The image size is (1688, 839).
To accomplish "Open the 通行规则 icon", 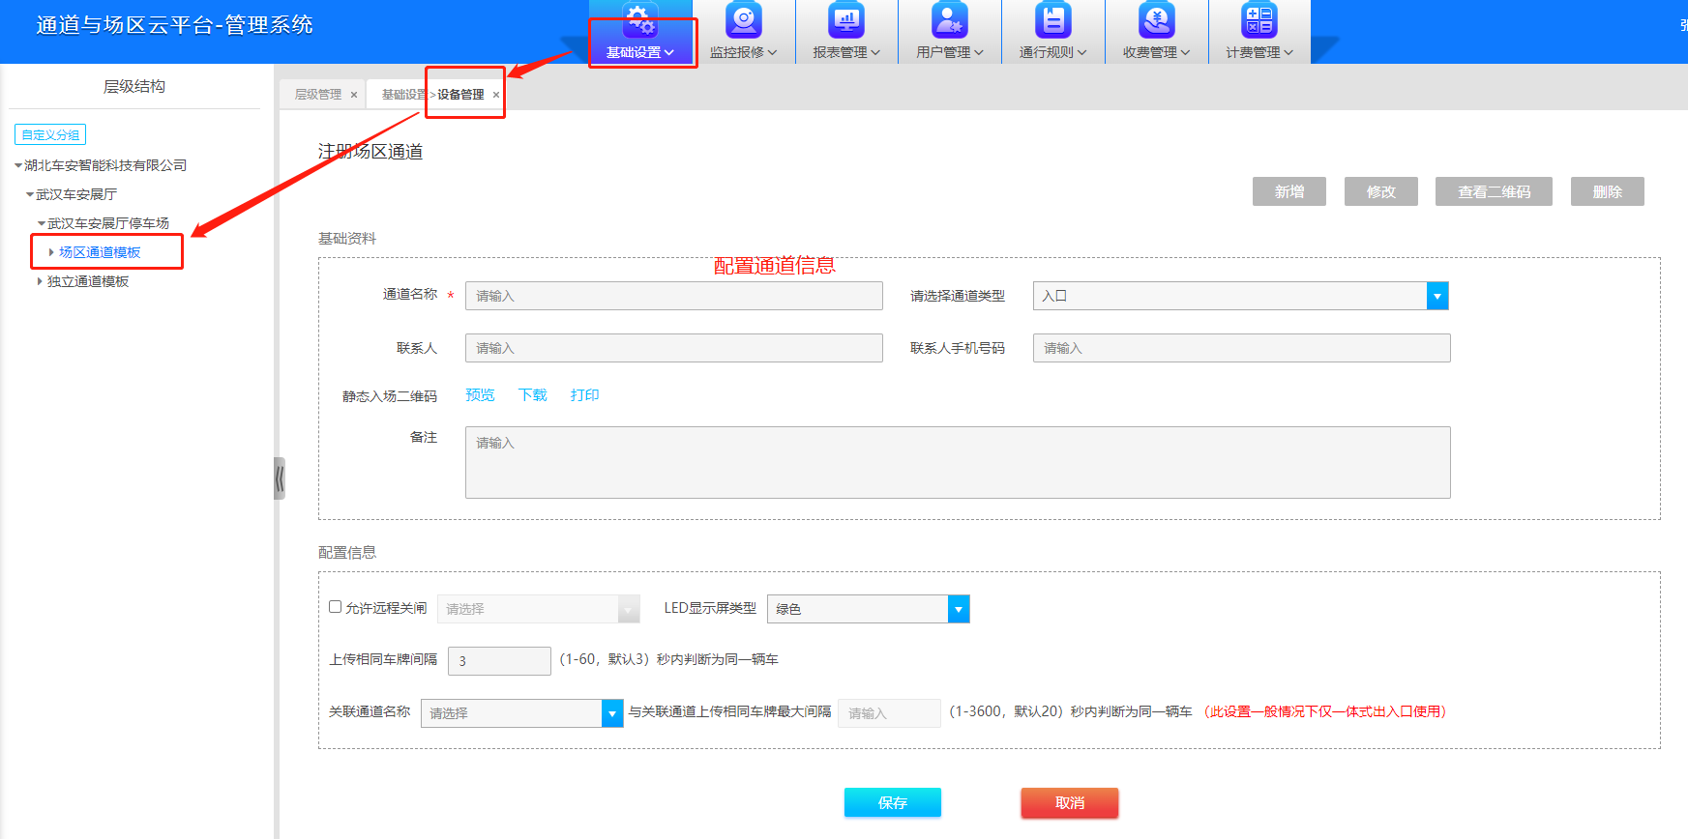I will [x=1052, y=20].
